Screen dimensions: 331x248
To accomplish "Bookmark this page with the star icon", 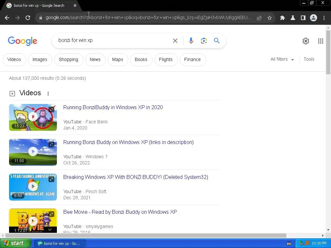I will 270,18.
